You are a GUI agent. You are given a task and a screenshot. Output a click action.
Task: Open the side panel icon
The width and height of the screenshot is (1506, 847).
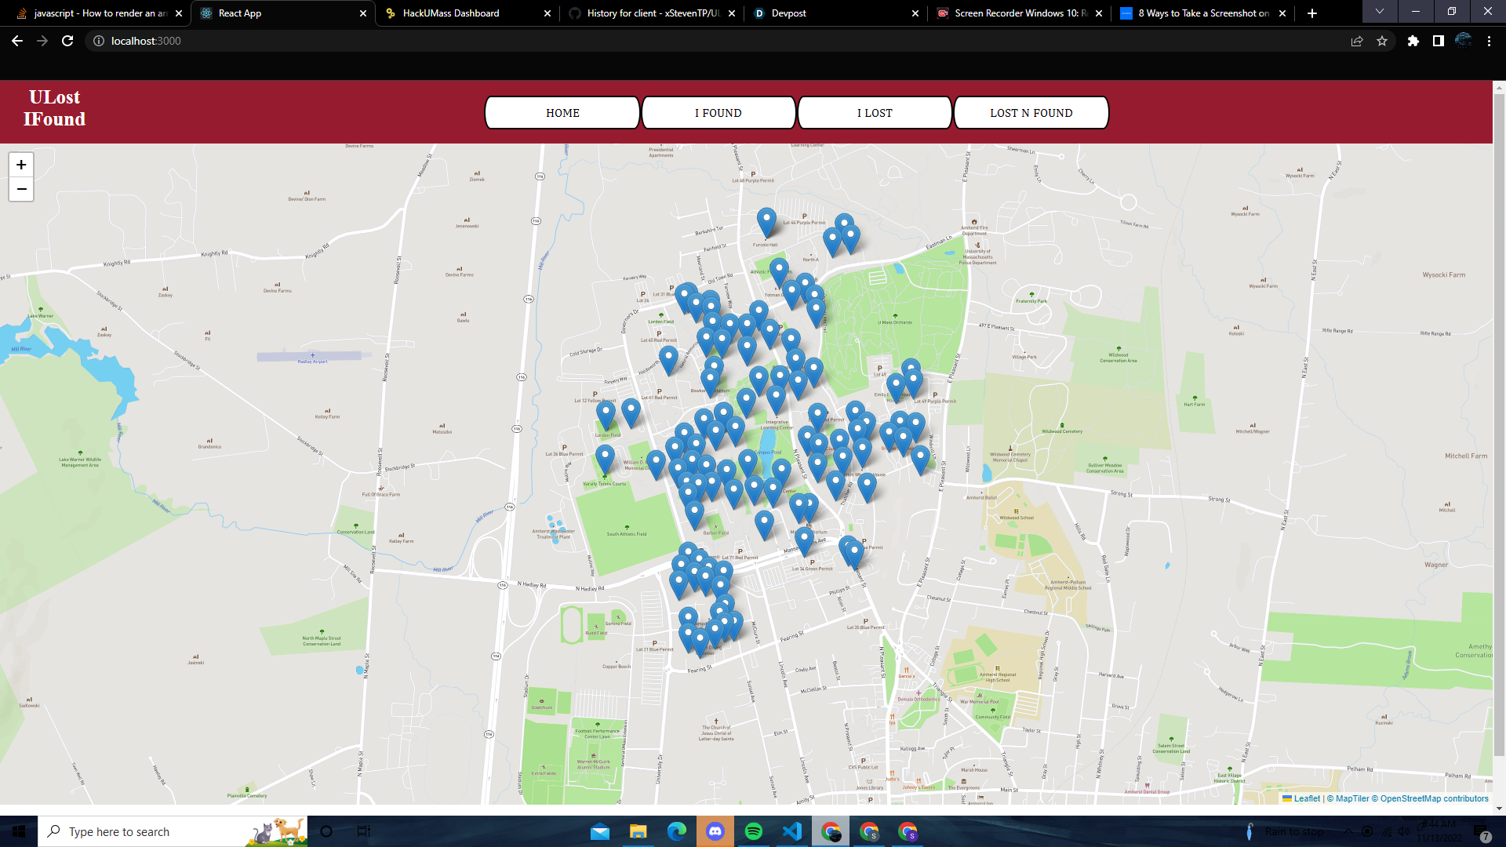(1438, 41)
